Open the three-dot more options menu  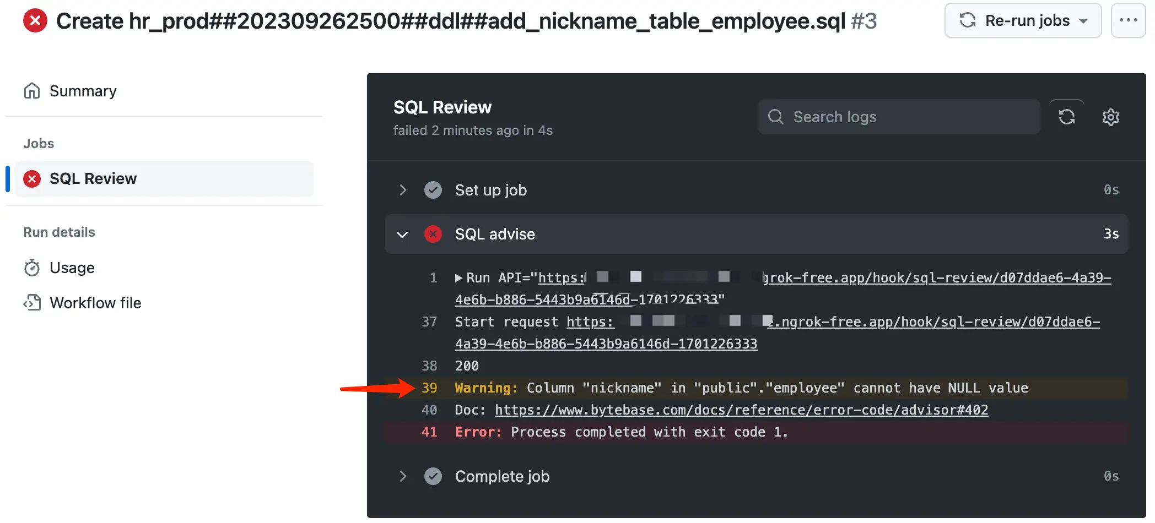pyautogui.click(x=1128, y=20)
